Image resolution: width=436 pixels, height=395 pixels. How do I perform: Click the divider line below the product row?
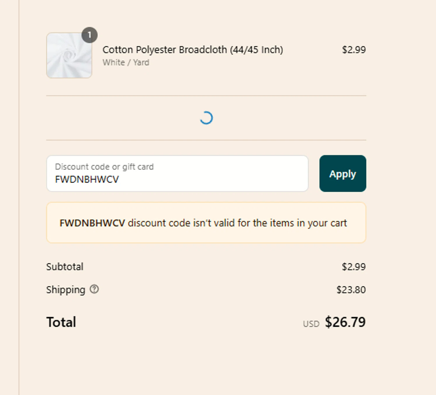[206, 96]
